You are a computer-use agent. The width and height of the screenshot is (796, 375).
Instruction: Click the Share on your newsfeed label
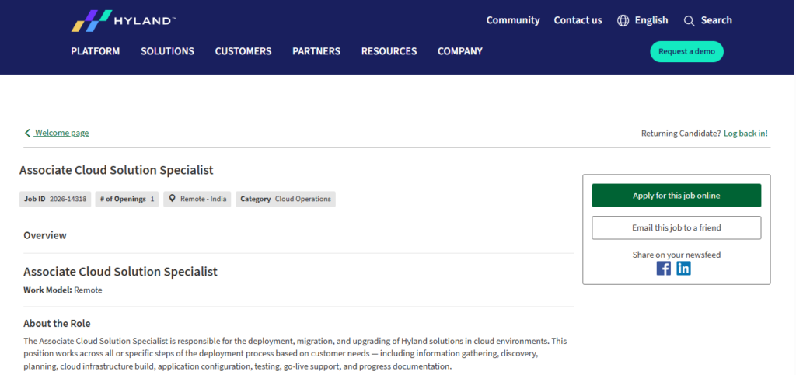(676, 255)
